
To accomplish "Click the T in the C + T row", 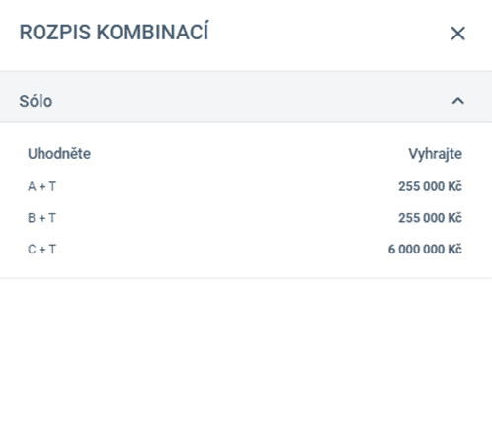I will coord(52,249).
